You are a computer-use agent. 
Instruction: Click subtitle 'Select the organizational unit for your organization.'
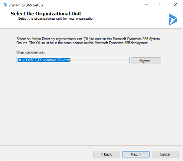click(57, 19)
